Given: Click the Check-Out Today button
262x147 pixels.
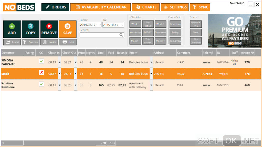Looking at the screenshot, I should click(175, 32).
